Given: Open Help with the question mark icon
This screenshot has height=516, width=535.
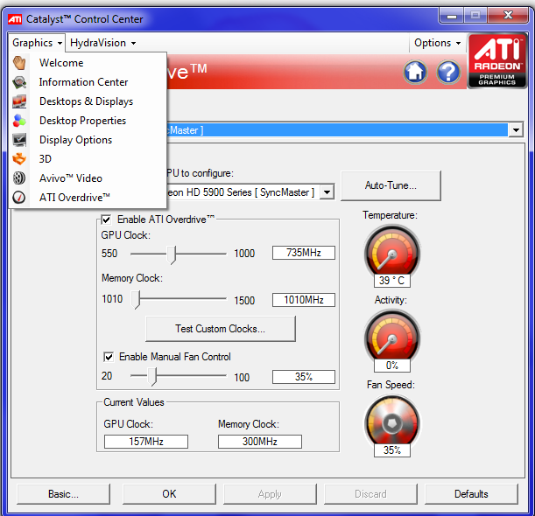Looking at the screenshot, I should pyautogui.click(x=448, y=72).
